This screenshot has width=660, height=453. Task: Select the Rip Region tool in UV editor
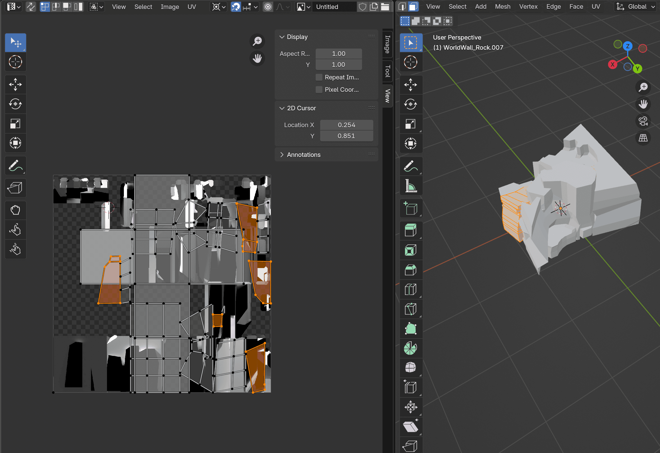tap(15, 187)
